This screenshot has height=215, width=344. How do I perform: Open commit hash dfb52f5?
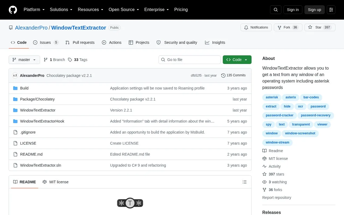point(196,76)
